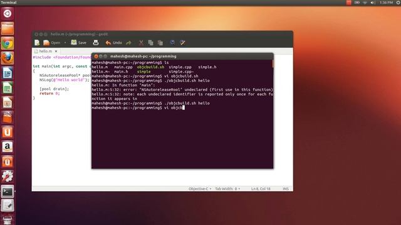Click the Open file button in gedit

pyautogui.click(x=52, y=42)
